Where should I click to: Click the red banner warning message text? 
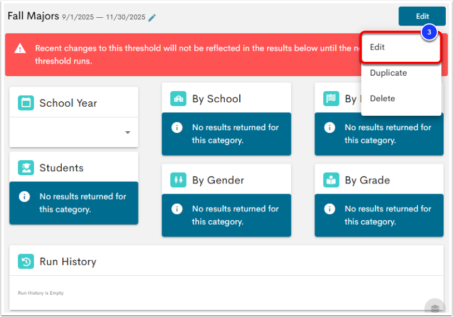(x=198, y=55)
